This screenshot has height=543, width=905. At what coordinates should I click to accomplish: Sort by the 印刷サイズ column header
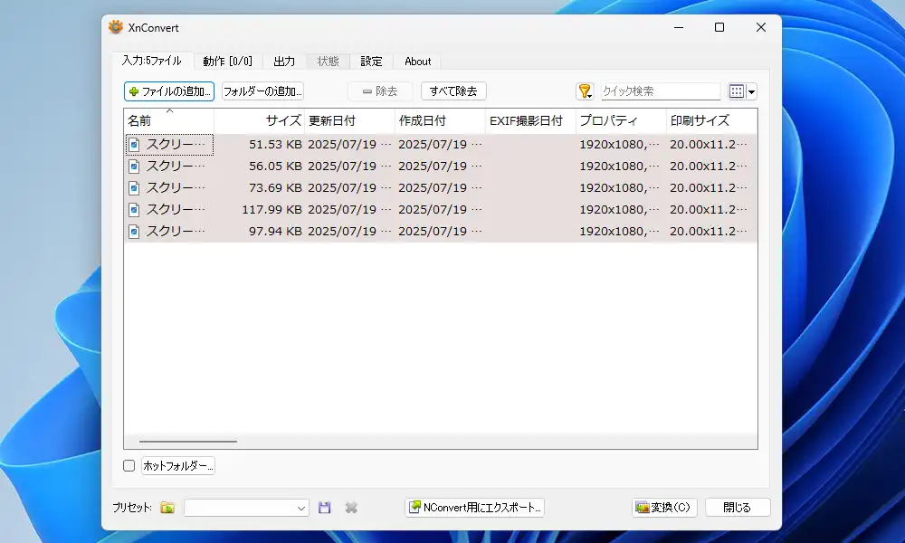[711, 120]
